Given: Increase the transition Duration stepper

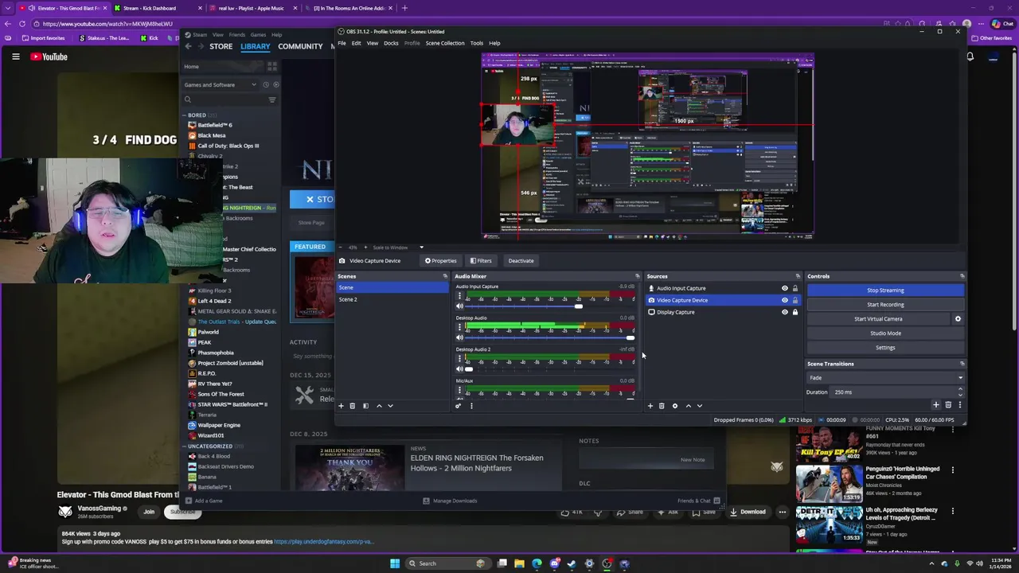Looking at the screenshot, I should tap(959, 389).
